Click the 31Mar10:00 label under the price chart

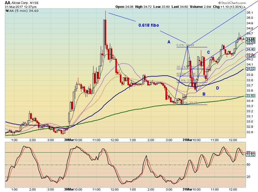tap(192, 140)
